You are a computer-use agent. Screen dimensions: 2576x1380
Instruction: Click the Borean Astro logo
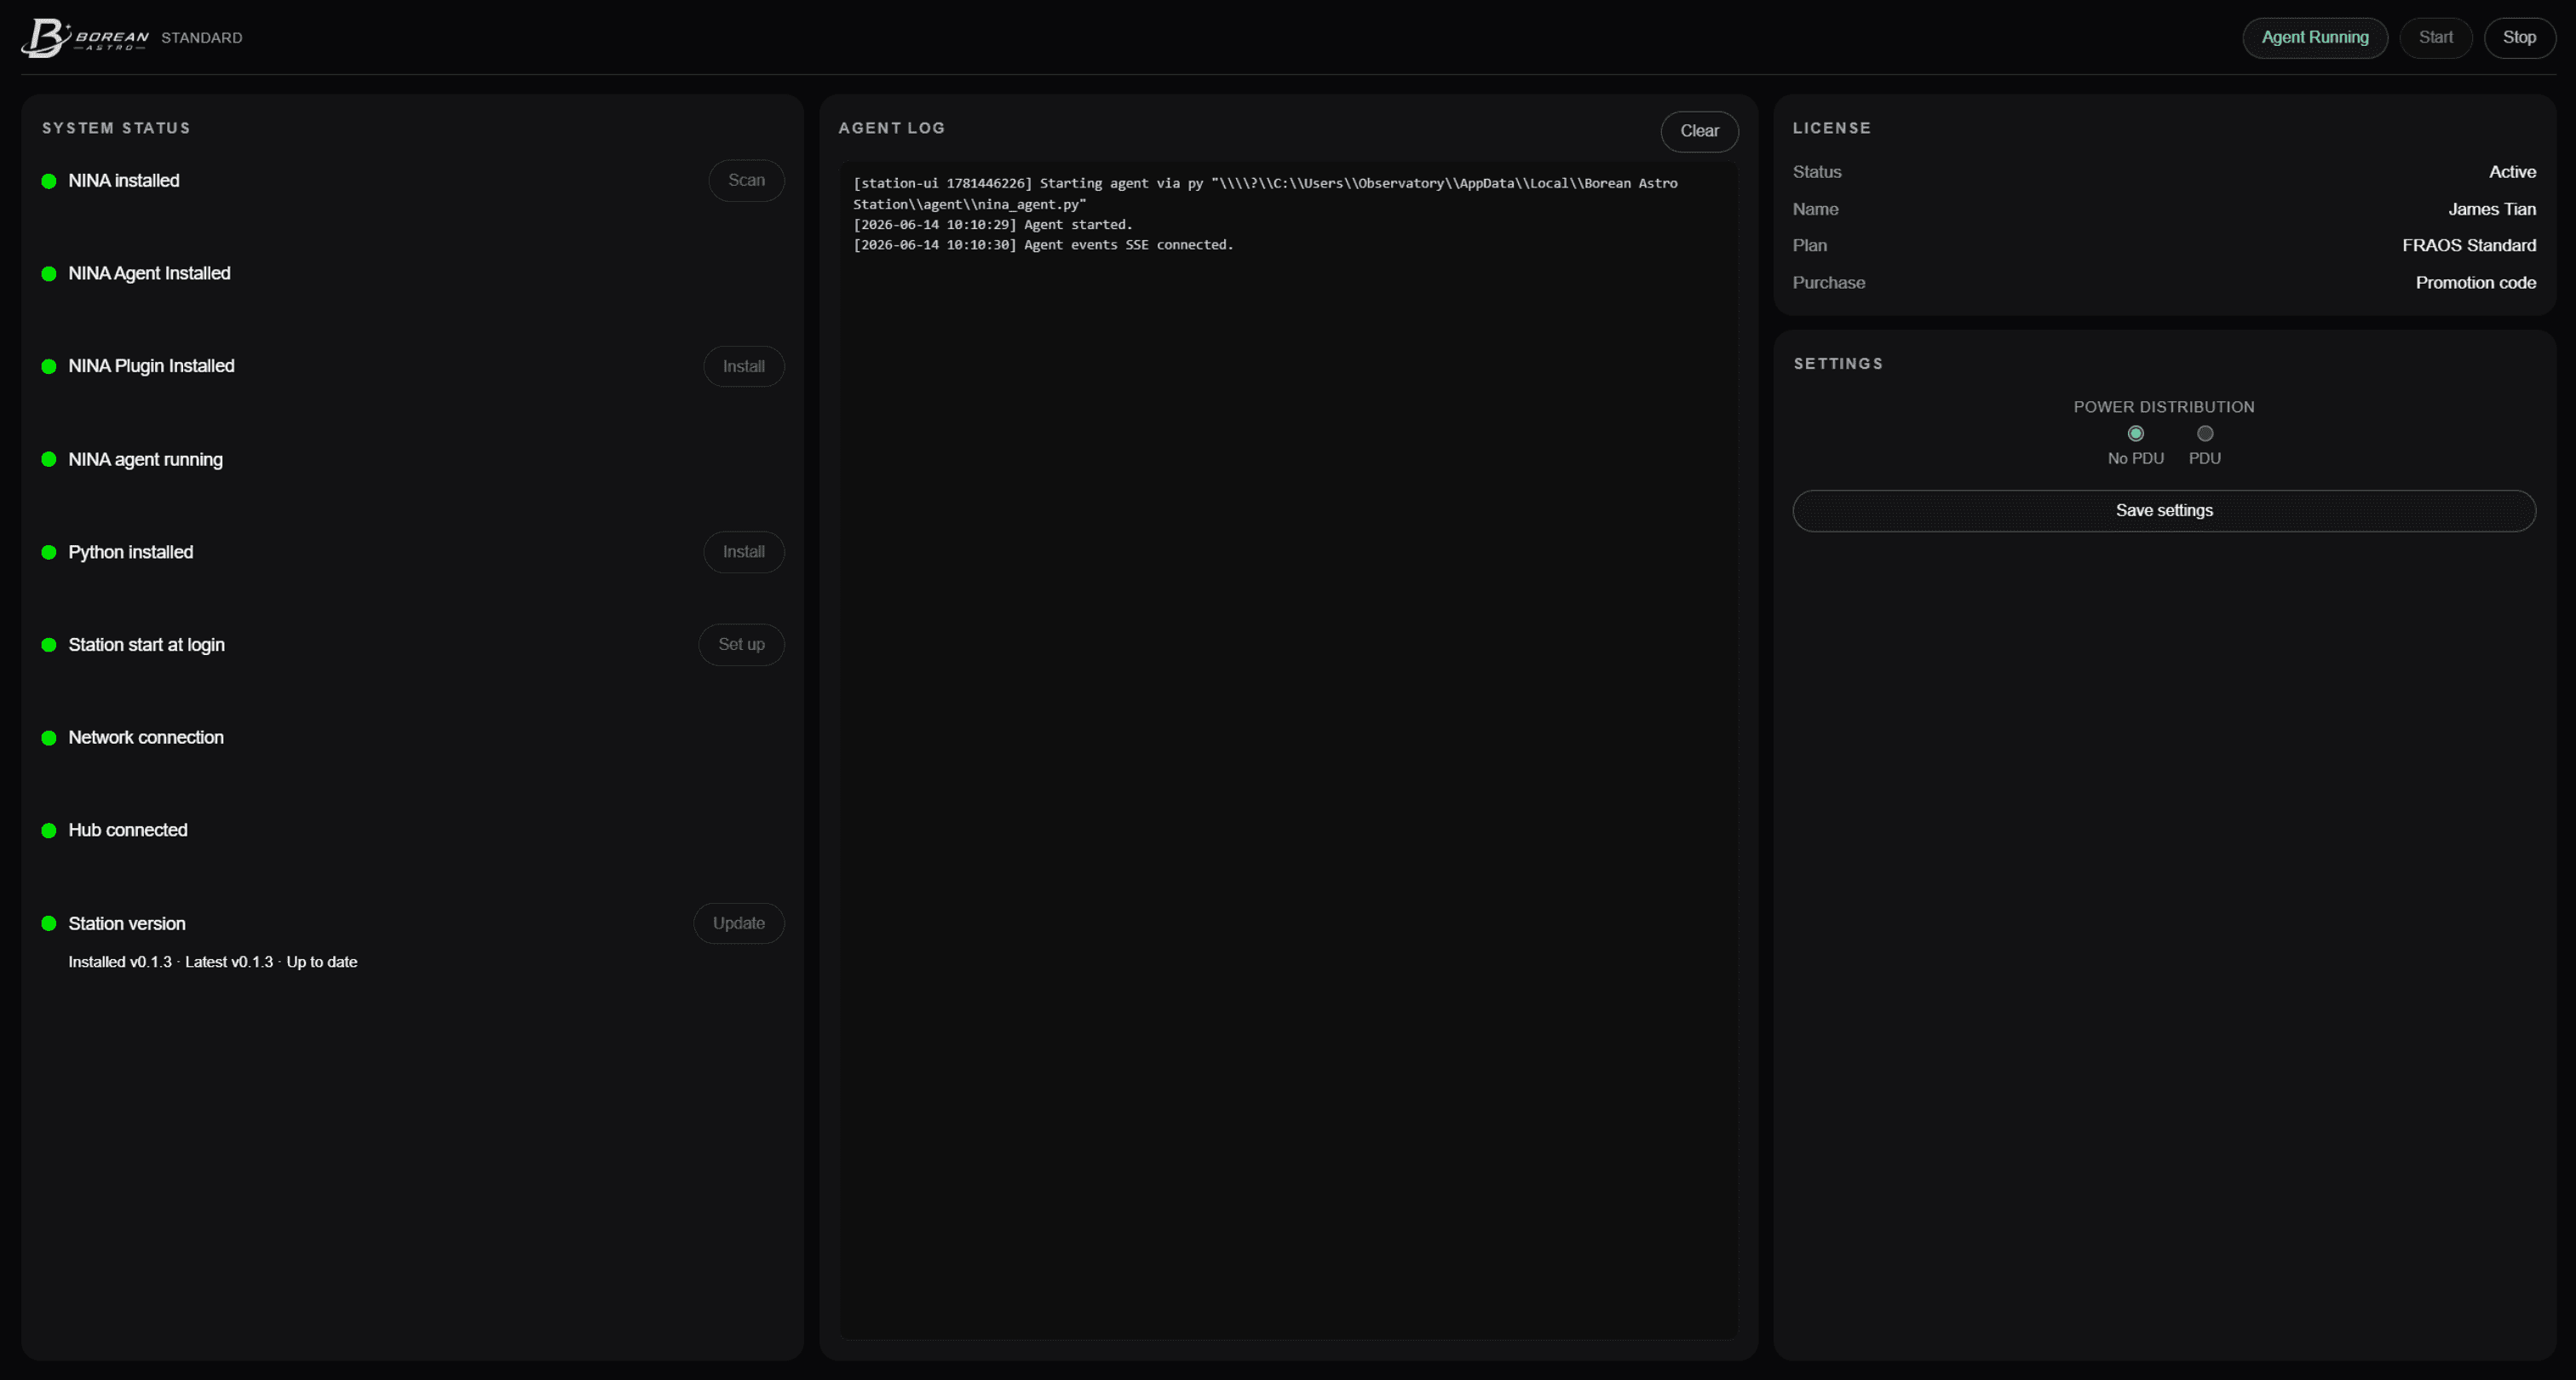click(x=85, y=38)
